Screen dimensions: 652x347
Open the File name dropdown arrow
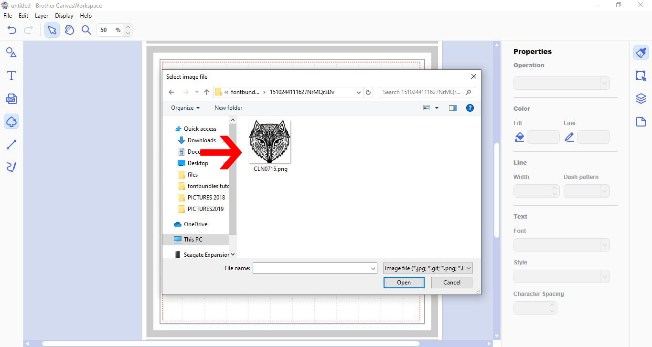(373, 269)
